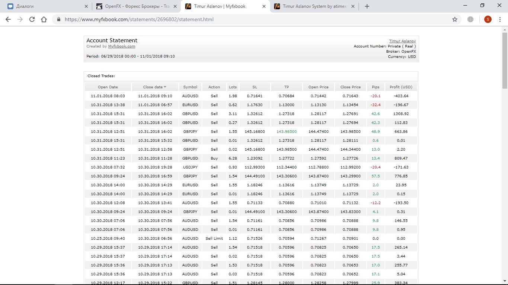Select the lots value 3.11
The width and height of the screenshot is (508, 285).
click(233, 114)
